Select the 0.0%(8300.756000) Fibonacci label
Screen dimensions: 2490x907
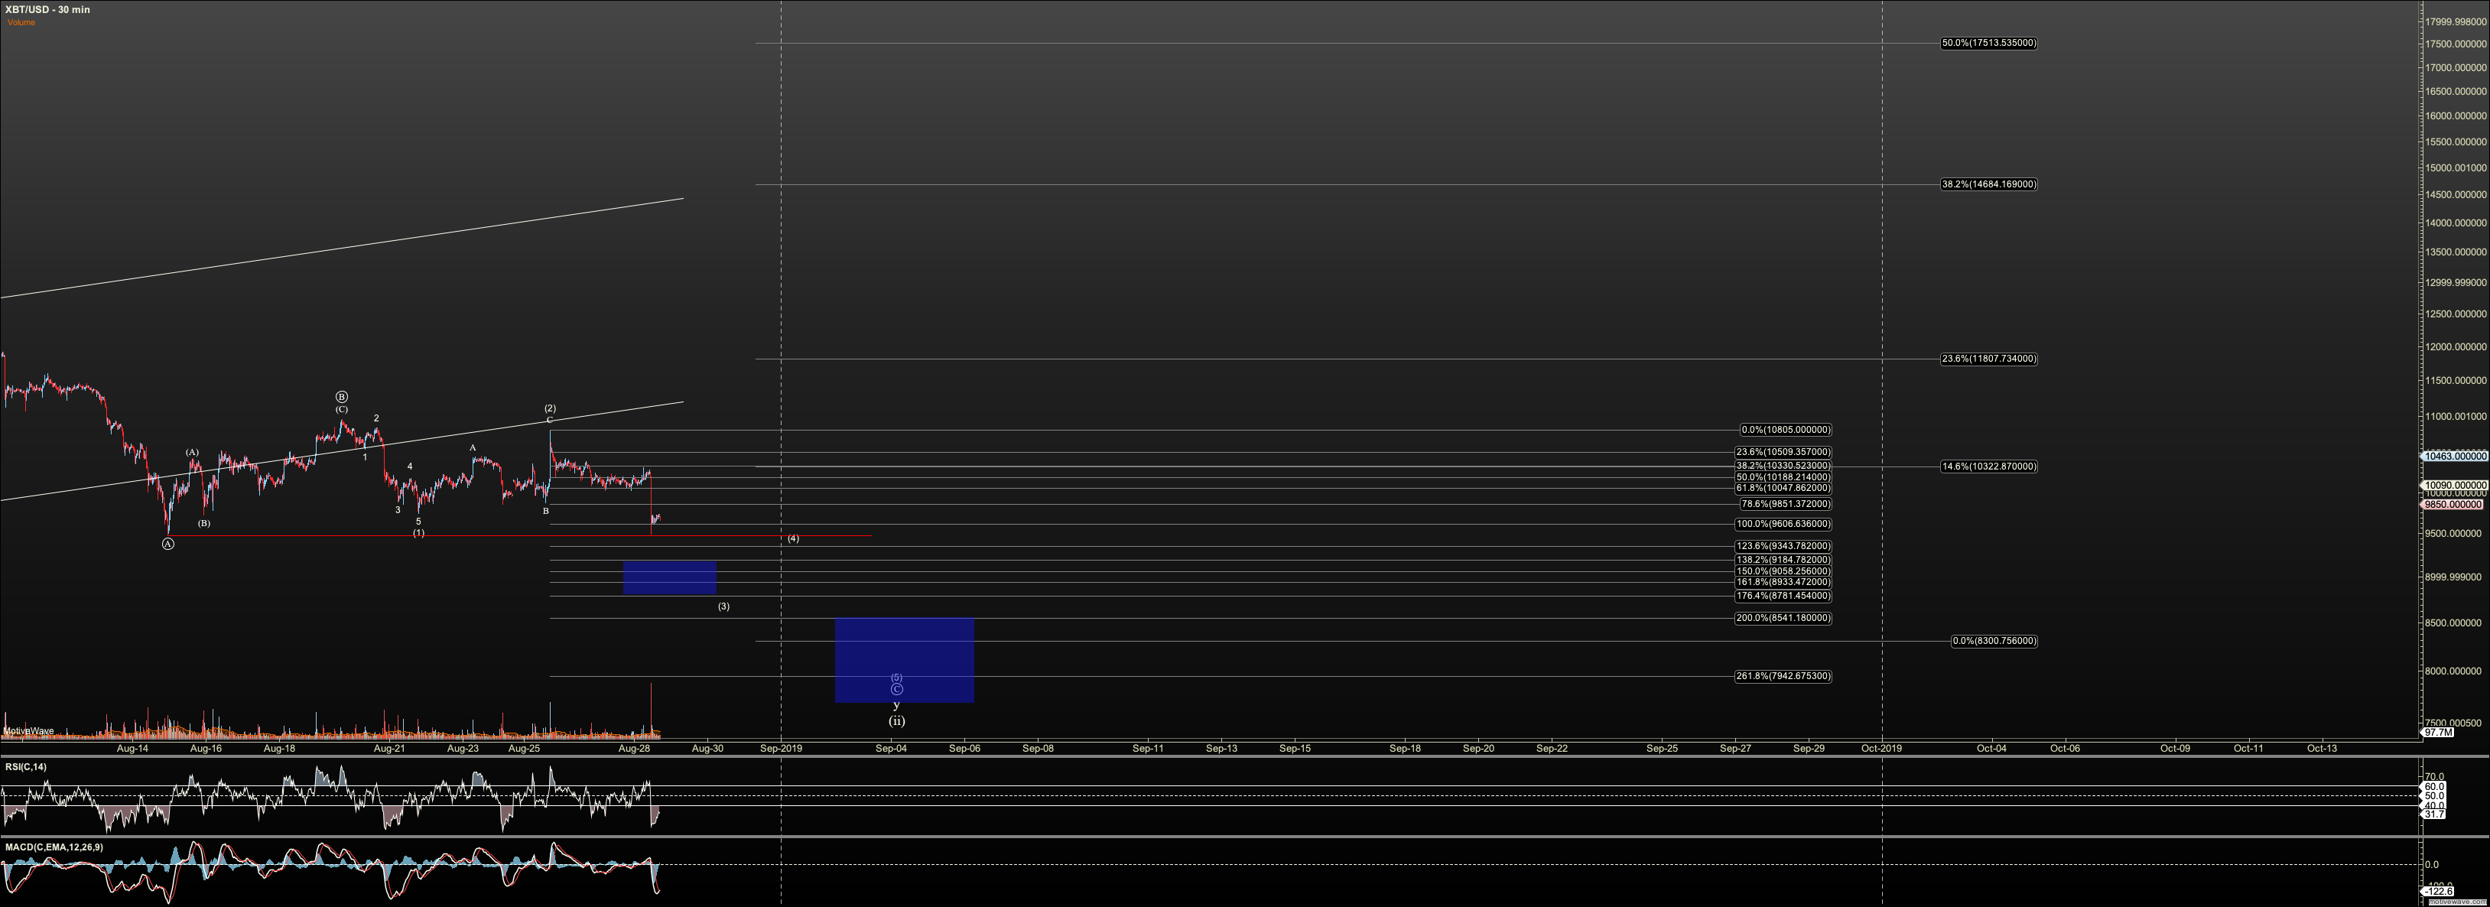(x=1994, y=641)
